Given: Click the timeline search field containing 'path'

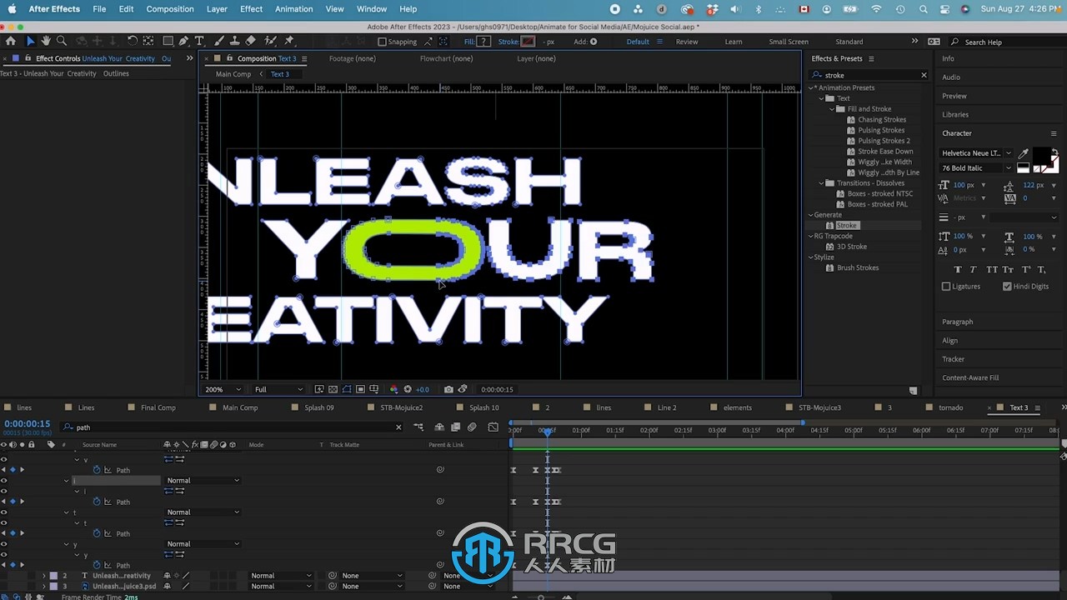Looking at the screenshot, I should 233,427.
